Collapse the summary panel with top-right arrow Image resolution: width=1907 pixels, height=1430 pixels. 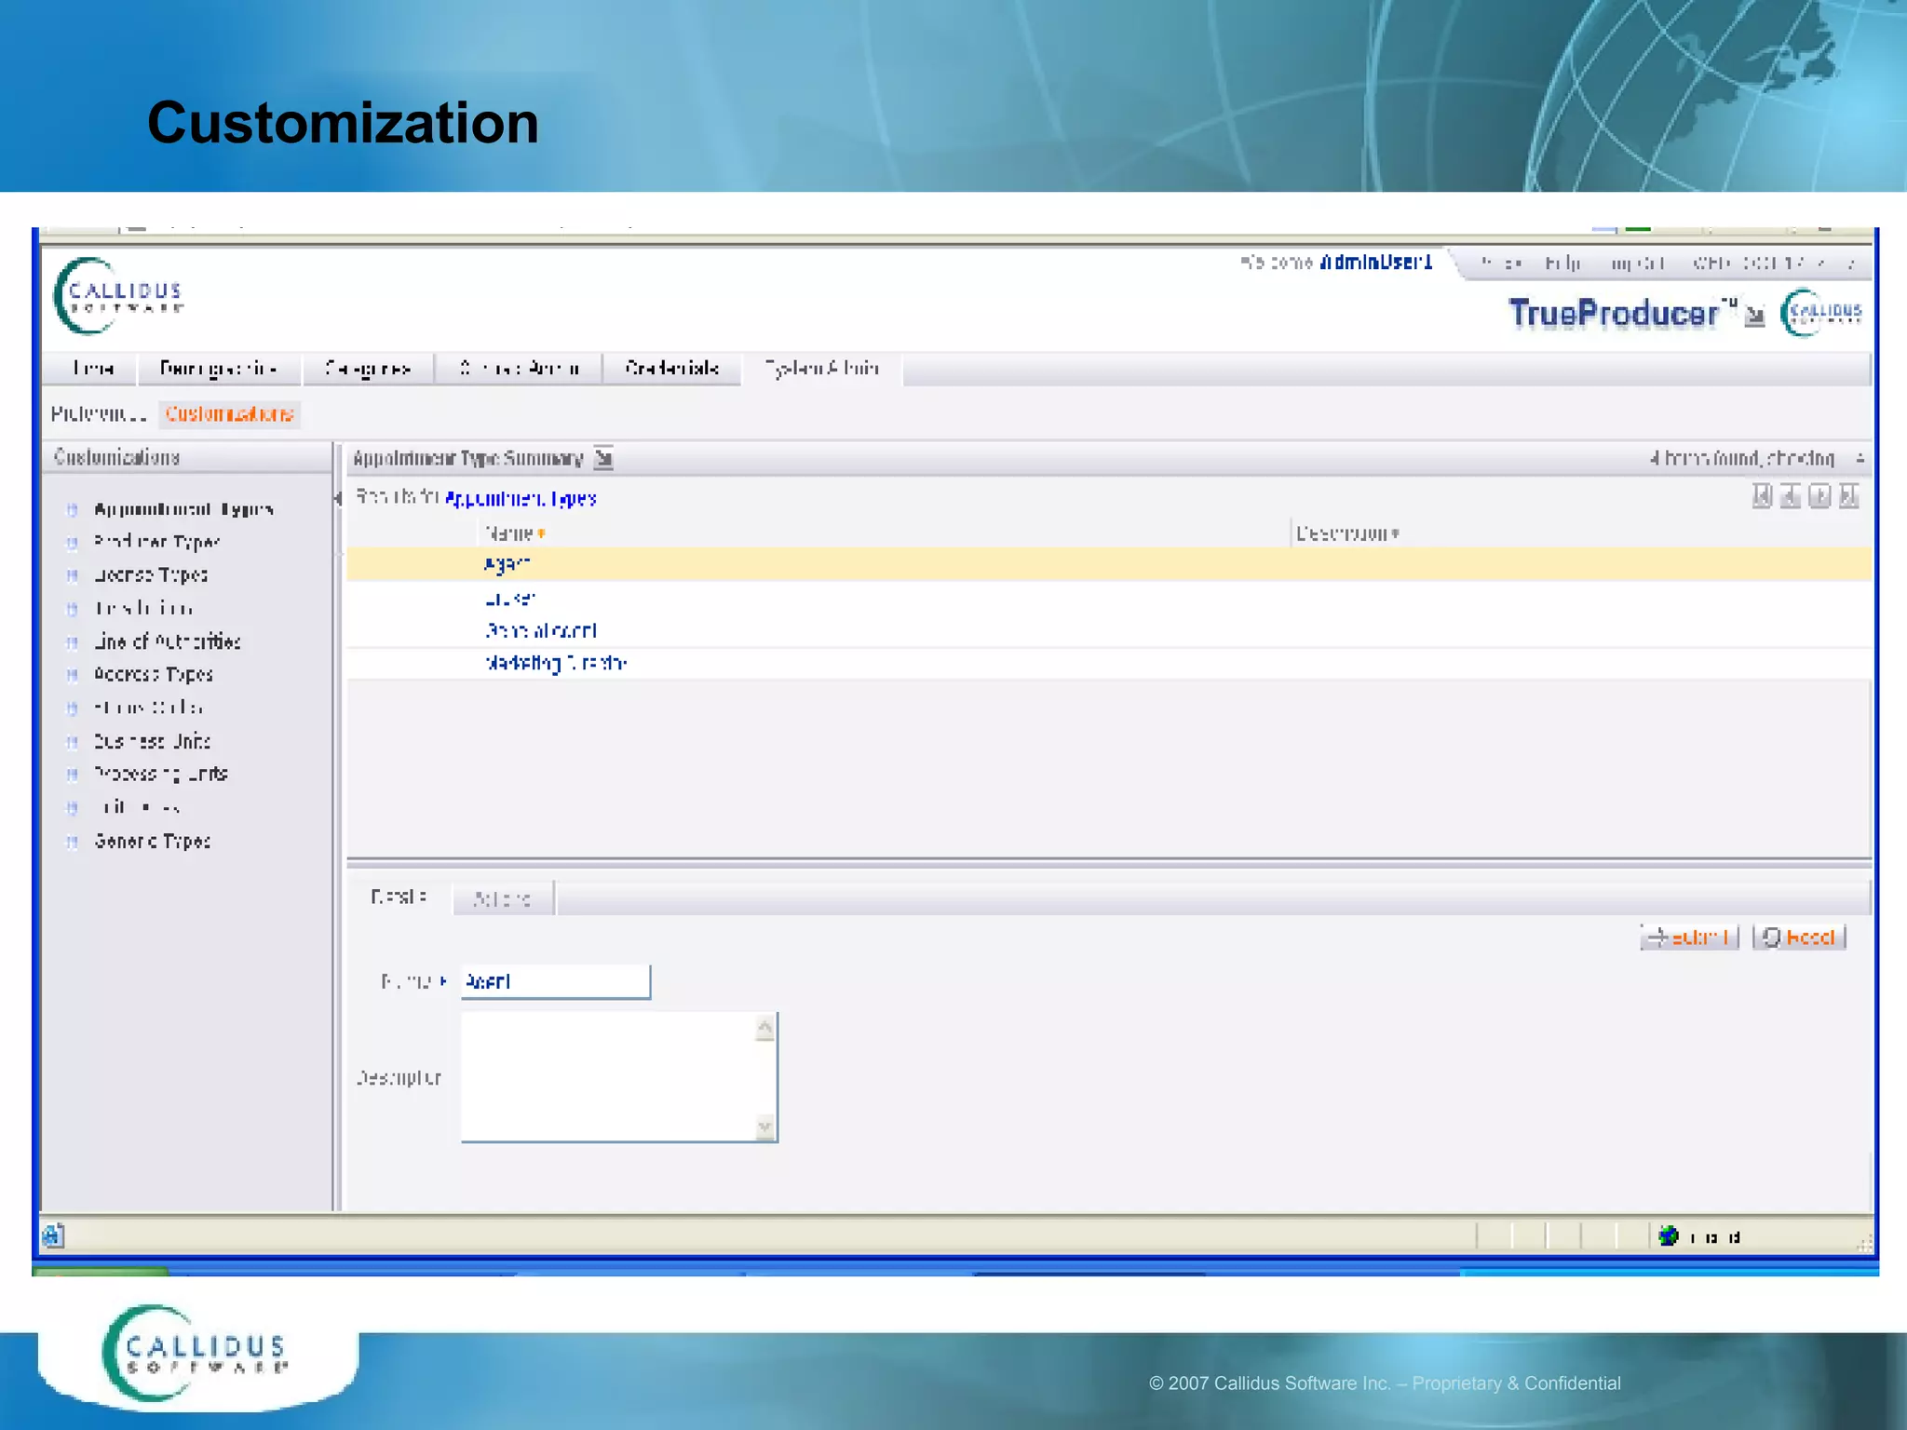point(1860,458)
